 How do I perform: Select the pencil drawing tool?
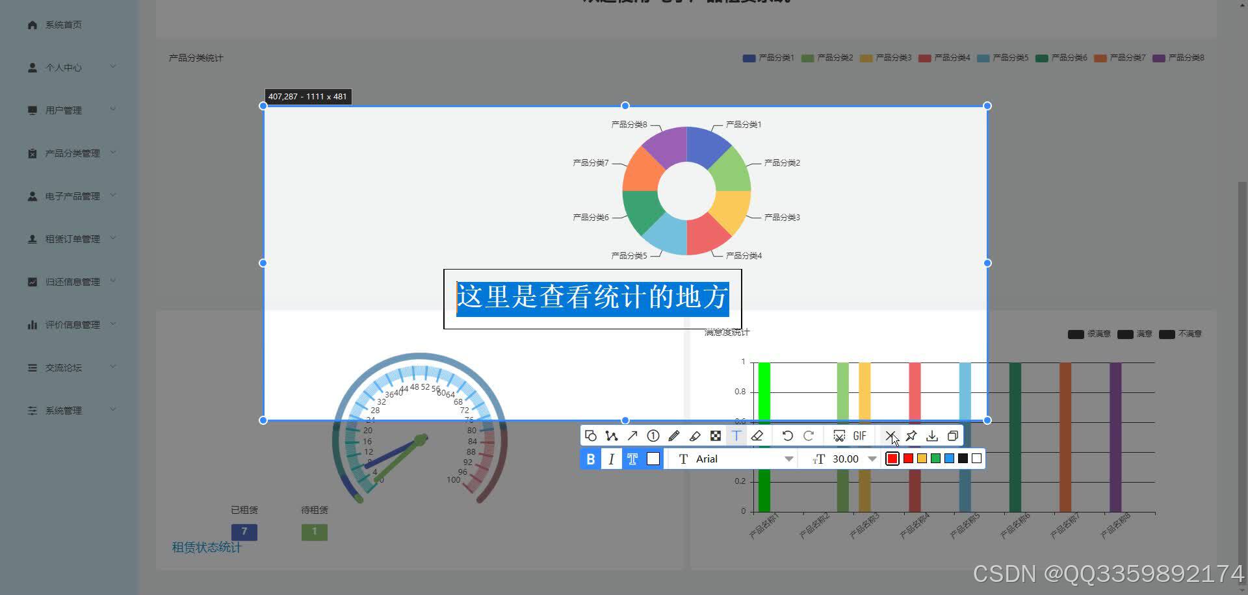(674, 436)
